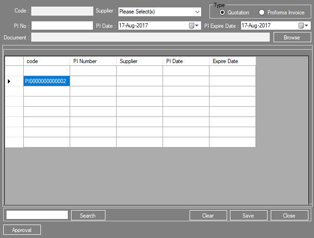Viewport: 314px width, 238px height.
Task: Focus the PI No input field
Action: [x=62, y=26]
